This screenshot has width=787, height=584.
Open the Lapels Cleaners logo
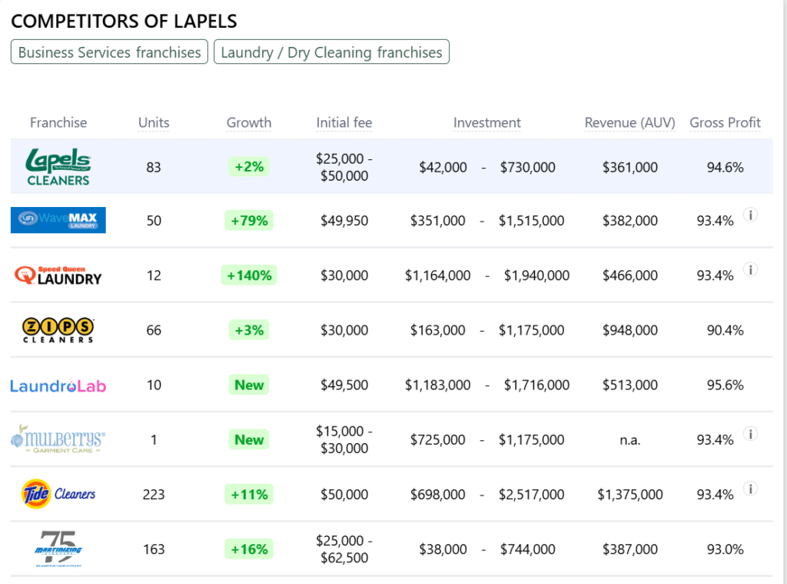click(58, 167)
